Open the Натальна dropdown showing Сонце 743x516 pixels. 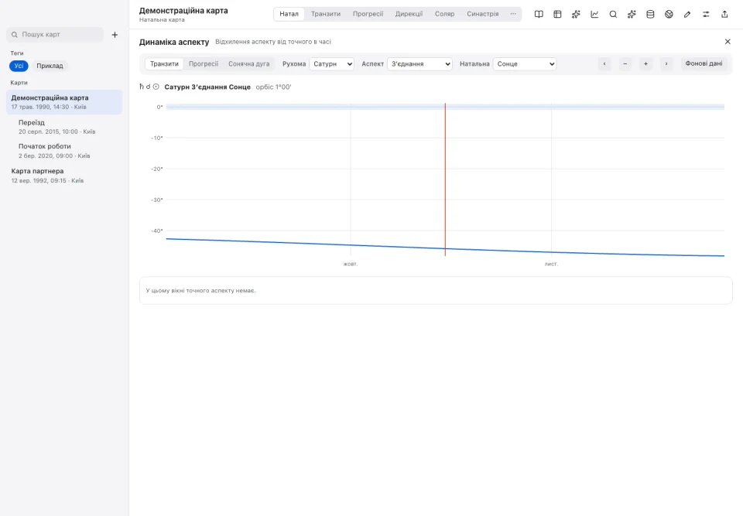(525, 64)
